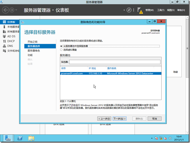Click the 本地服务器 sidebar icon
The image size is (190, 143).
[x=4, y=27]
